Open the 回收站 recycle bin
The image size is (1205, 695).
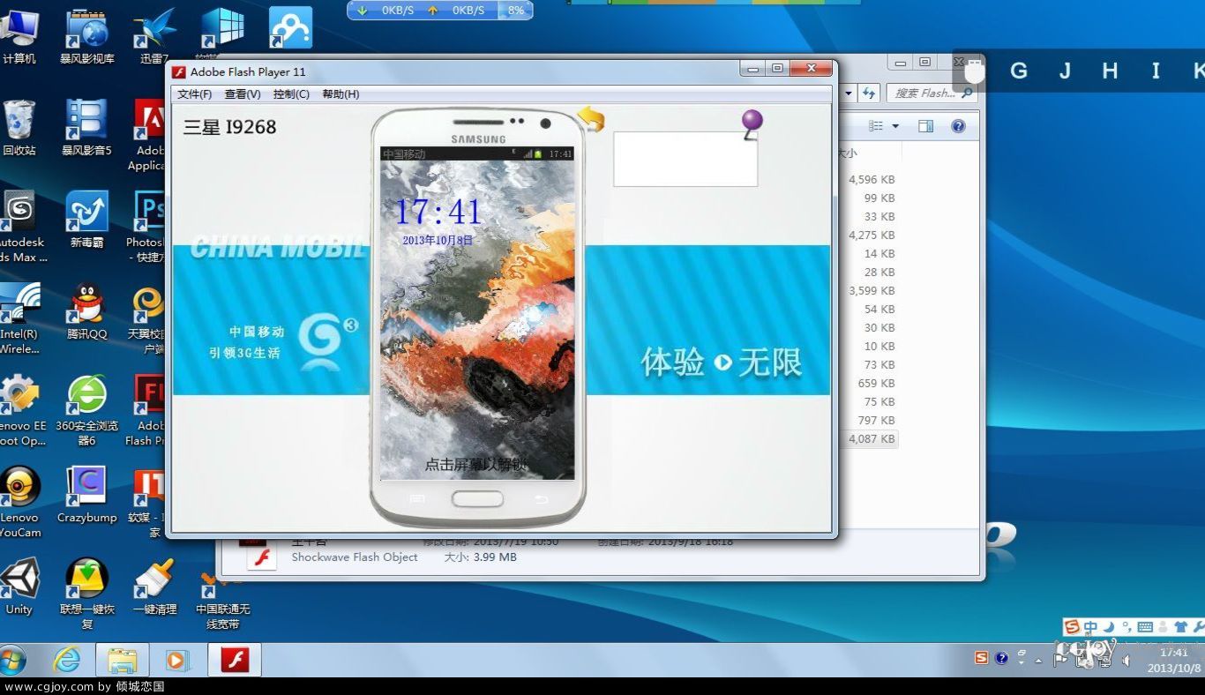point(19,129)
